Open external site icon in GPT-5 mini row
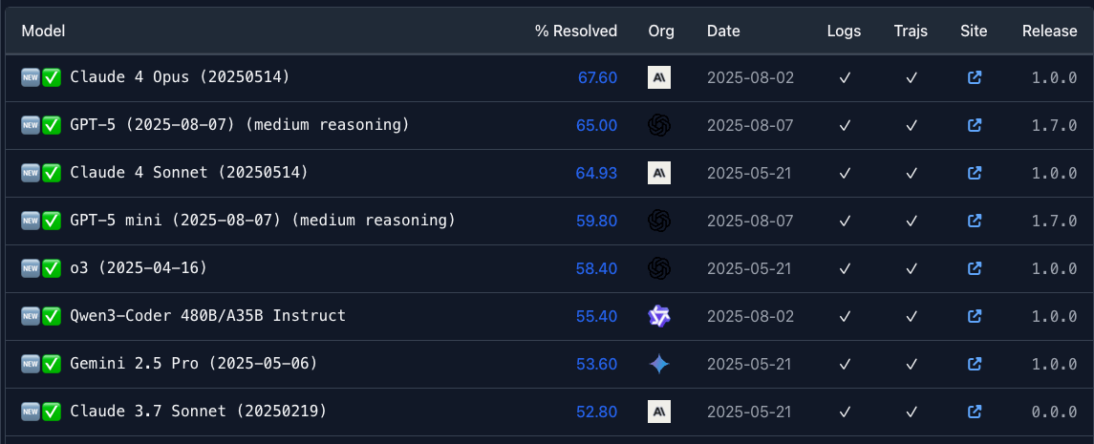The height and width of the screenshot is (444, 1094). click(x=975, y=221)
